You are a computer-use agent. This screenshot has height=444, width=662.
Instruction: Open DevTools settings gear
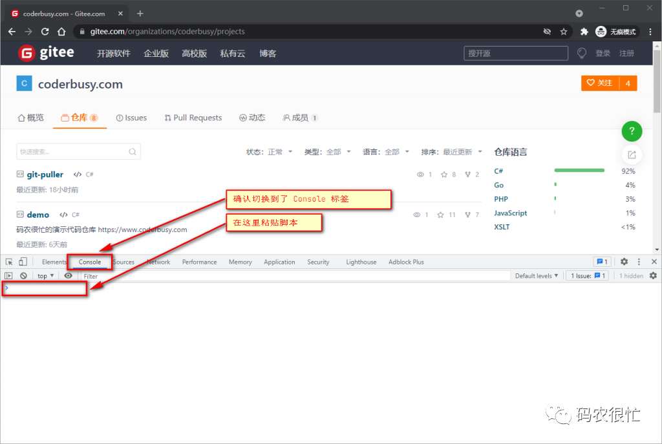[x=624, y=262]
